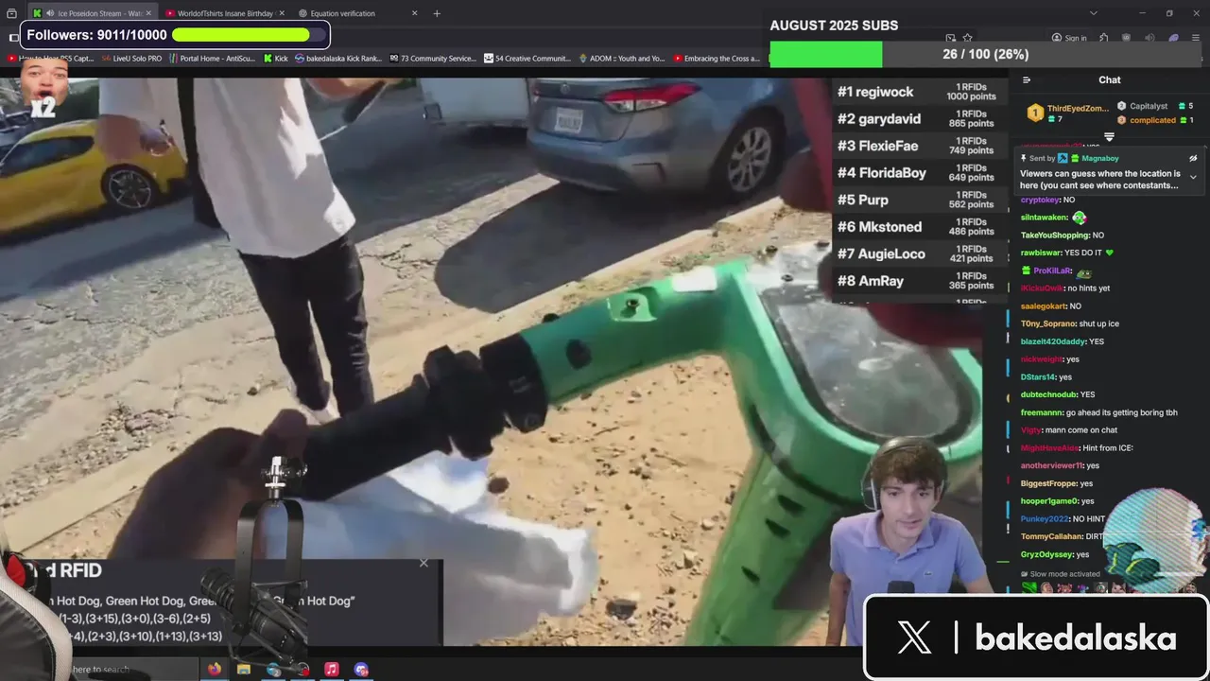Open the Firefox hamburger application menu
The height and width of the screenshot is (681, 1210).
pos(1196,38)
